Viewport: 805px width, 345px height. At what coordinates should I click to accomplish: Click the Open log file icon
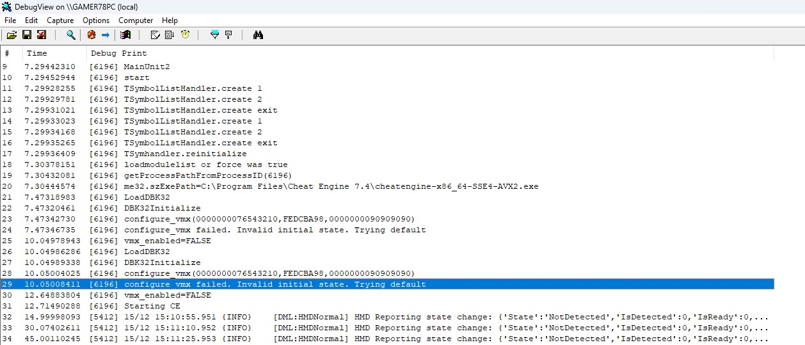tap(12, 35)
